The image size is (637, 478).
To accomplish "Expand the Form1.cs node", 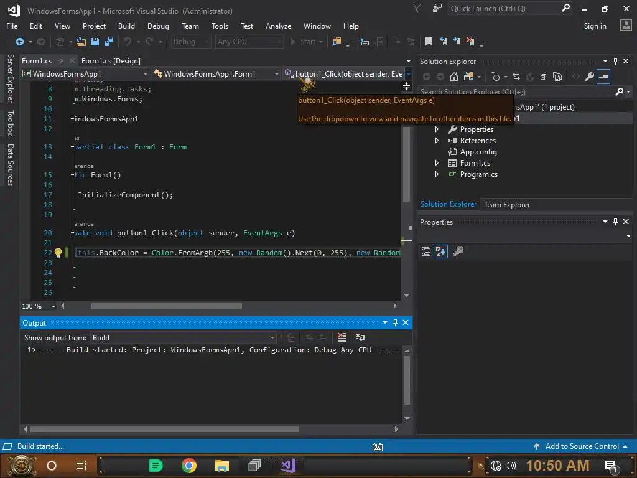I will [x=437, y=163].
